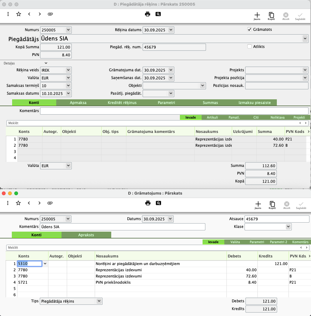Go to the previous record in the Grāmatojums window
The width and height of the screenshot is (311, 316).
29,203
